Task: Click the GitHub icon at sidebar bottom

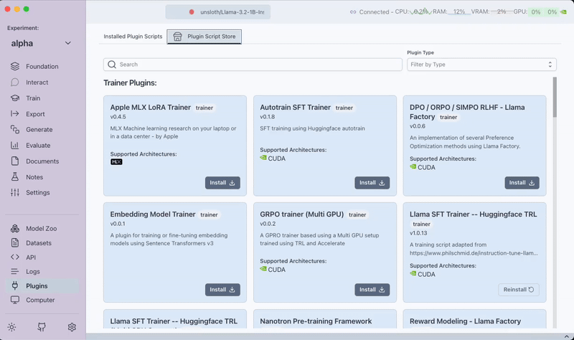Action: tap(42, 327)
